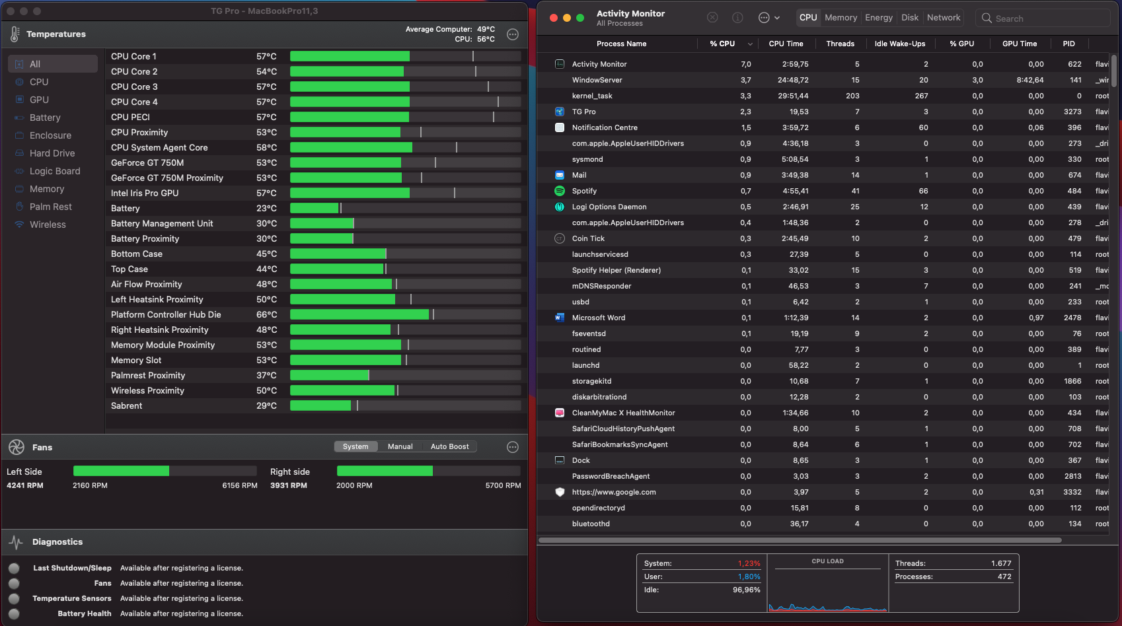Click the CPU LOAD graph
This screenshot has height=626, width=1122.
coord(827,584)
